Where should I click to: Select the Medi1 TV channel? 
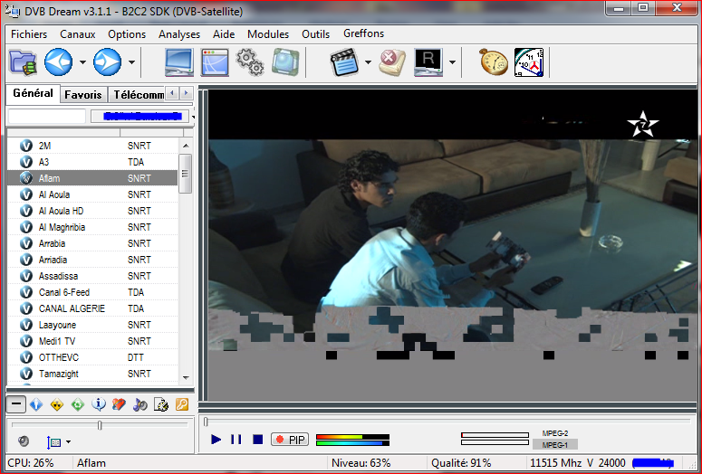click(57, 341)
